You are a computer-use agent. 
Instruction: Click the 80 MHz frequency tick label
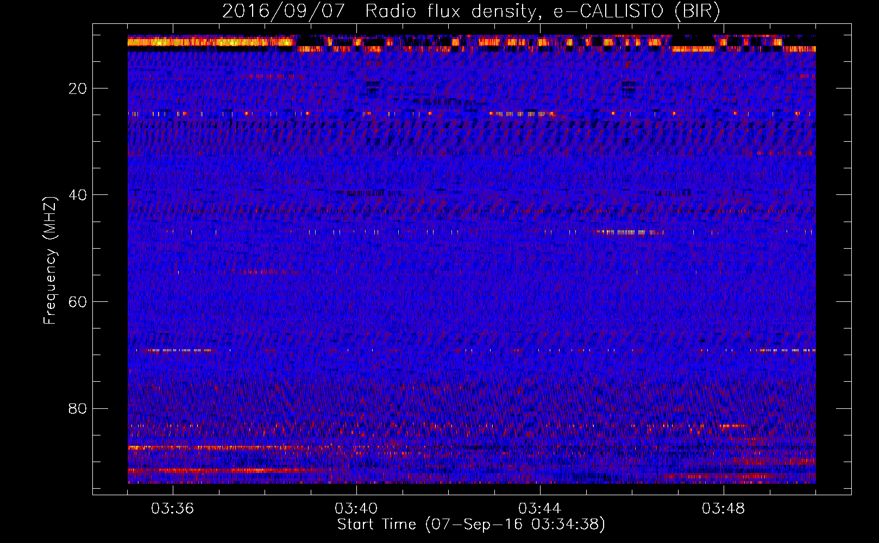click(78, 408)
